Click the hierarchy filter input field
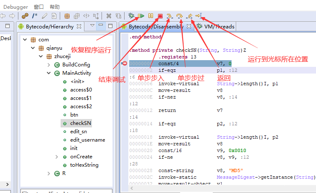 point(66,191)
